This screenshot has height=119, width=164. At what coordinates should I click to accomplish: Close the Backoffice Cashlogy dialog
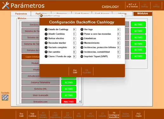coord(122,16)
